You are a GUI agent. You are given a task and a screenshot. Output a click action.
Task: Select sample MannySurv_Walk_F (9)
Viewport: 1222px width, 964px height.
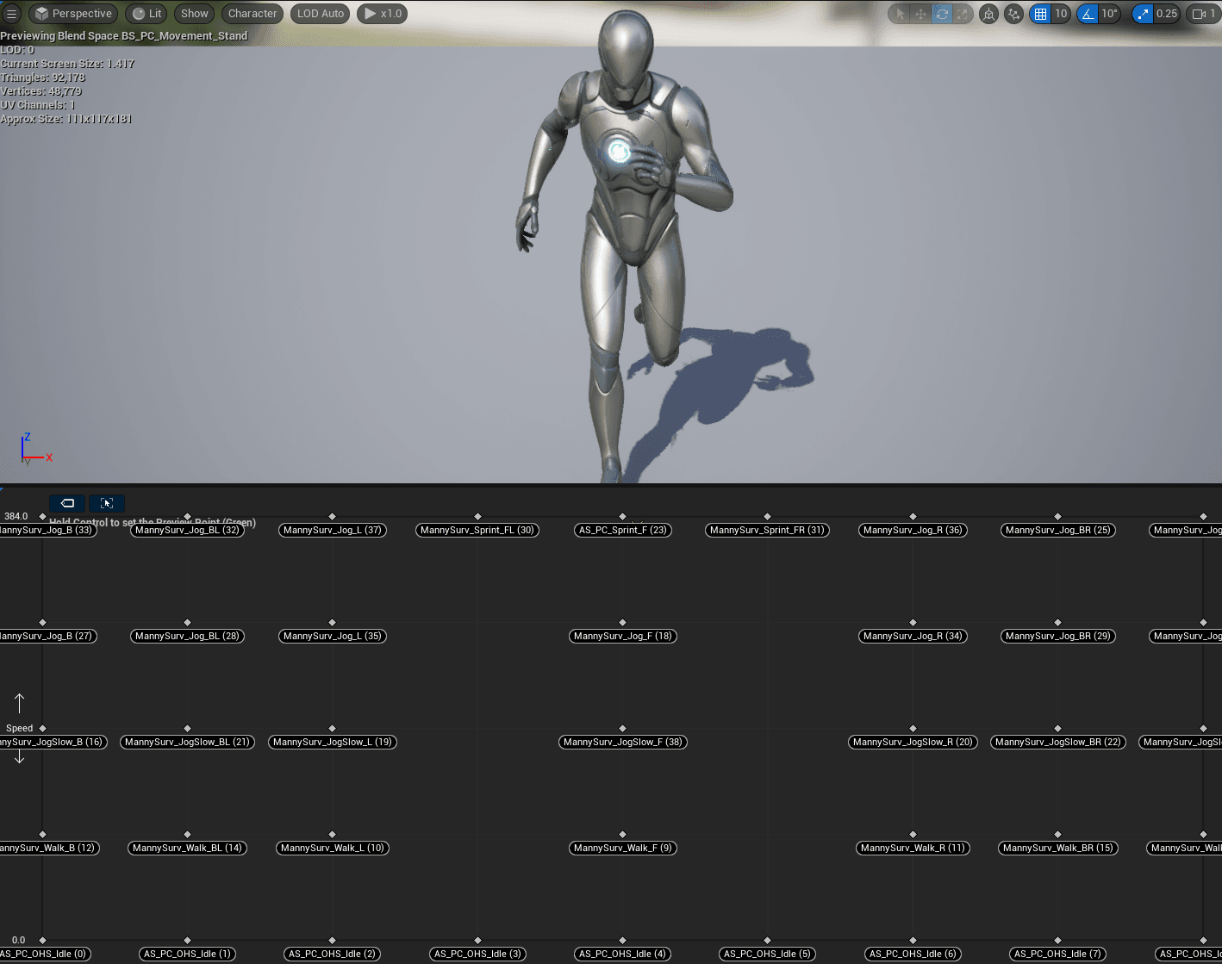click(x=622, y=848)
